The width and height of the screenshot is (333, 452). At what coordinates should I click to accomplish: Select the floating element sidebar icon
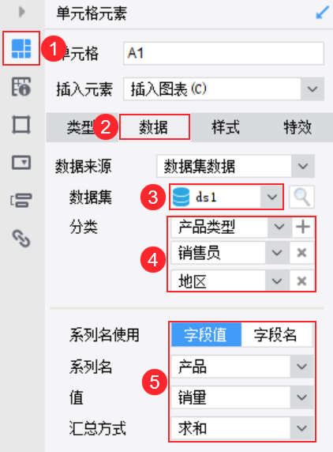pyautogui.click(x=21, y=125)
